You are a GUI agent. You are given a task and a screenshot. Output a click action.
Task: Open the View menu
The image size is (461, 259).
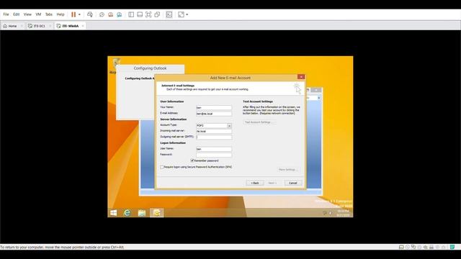27,14
